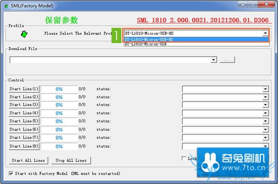Screen dimensions: 278x184
Task: Open Line 6 status dropdown
Action: pos(265,129)
